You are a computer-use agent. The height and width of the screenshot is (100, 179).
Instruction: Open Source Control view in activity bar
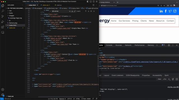(3, 16)
